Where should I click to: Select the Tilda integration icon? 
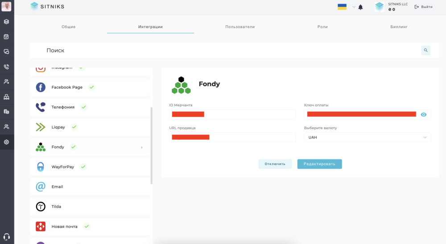click(x=41, y=207)
